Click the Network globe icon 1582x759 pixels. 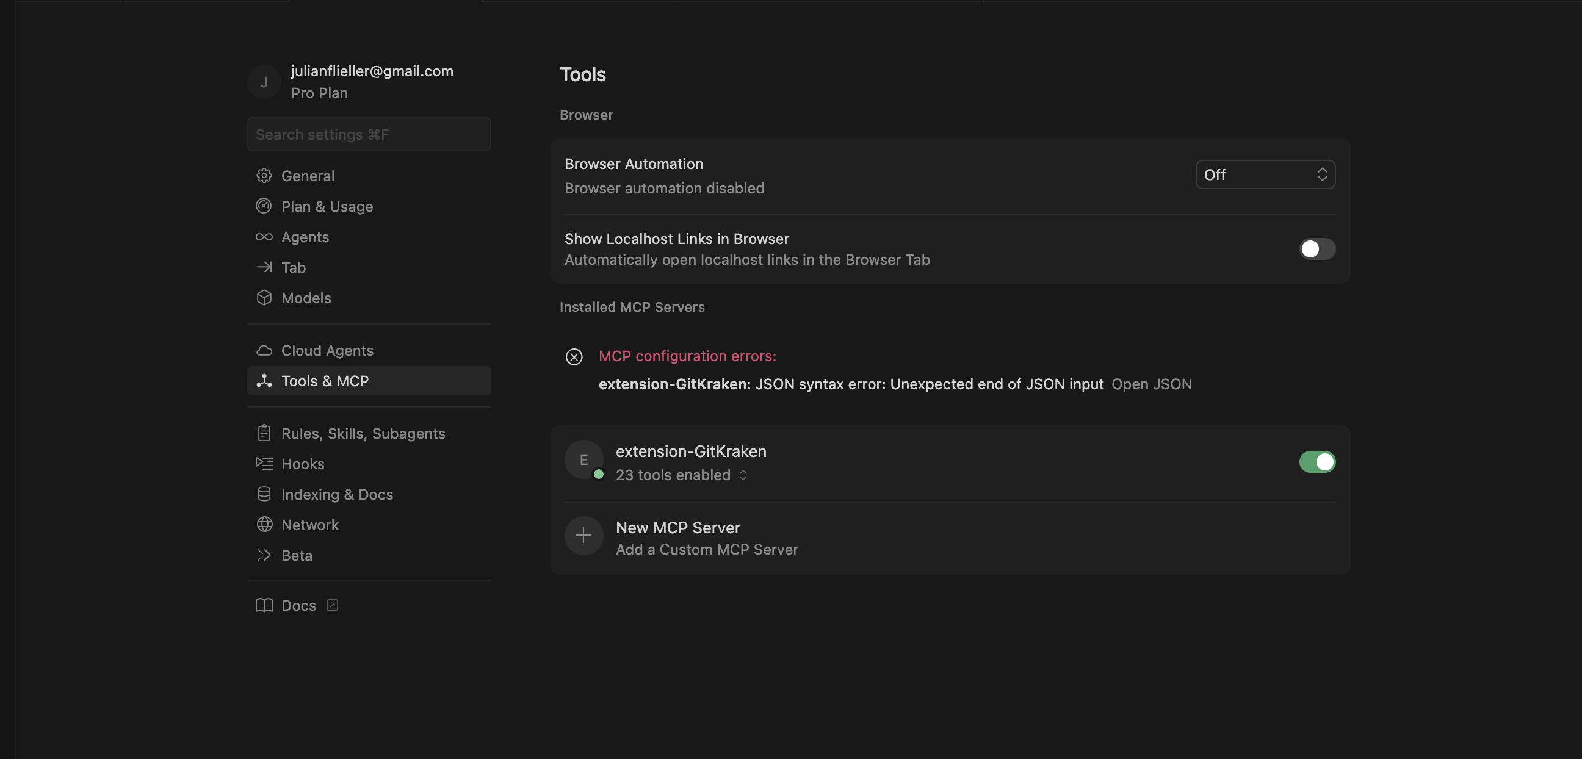264,525
